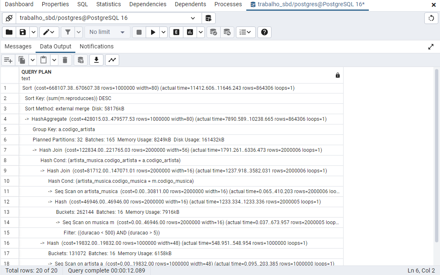Switch to the Messages tab

pyautogui.click(x=18, y=46)
